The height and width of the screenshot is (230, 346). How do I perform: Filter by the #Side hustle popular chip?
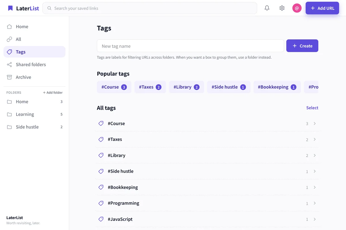[229, 87]
